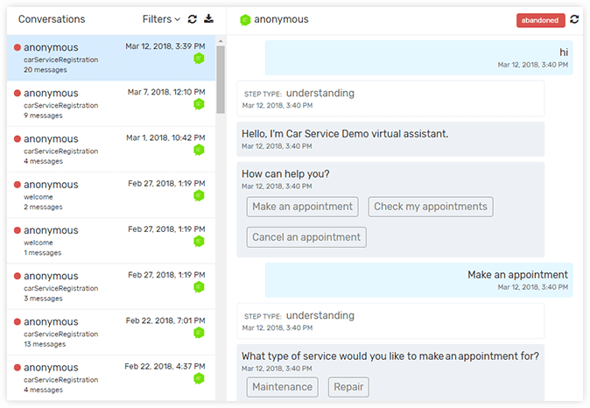Image resolution: width=590 pixels, height=408 pixels.
Task: Click the green bot icon beside anonymous header
Action: click(x=245, y=19)
